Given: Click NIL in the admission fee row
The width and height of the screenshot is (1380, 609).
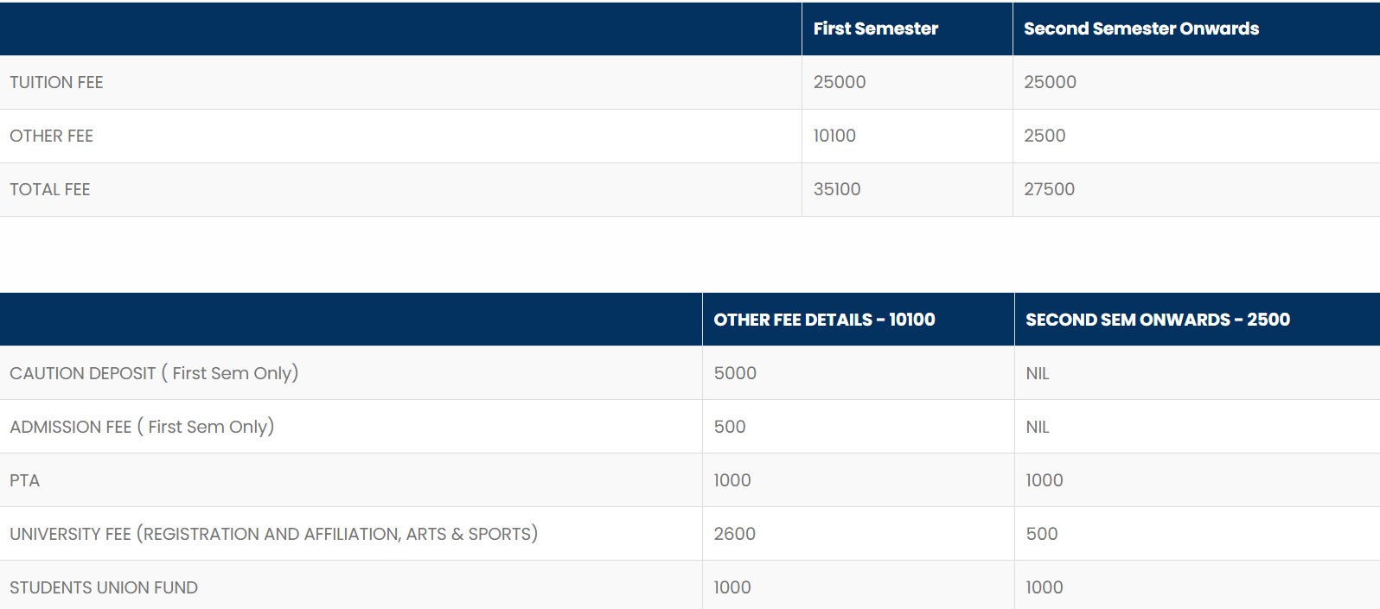Looking at the screenshot, I should coord(1037,427).
